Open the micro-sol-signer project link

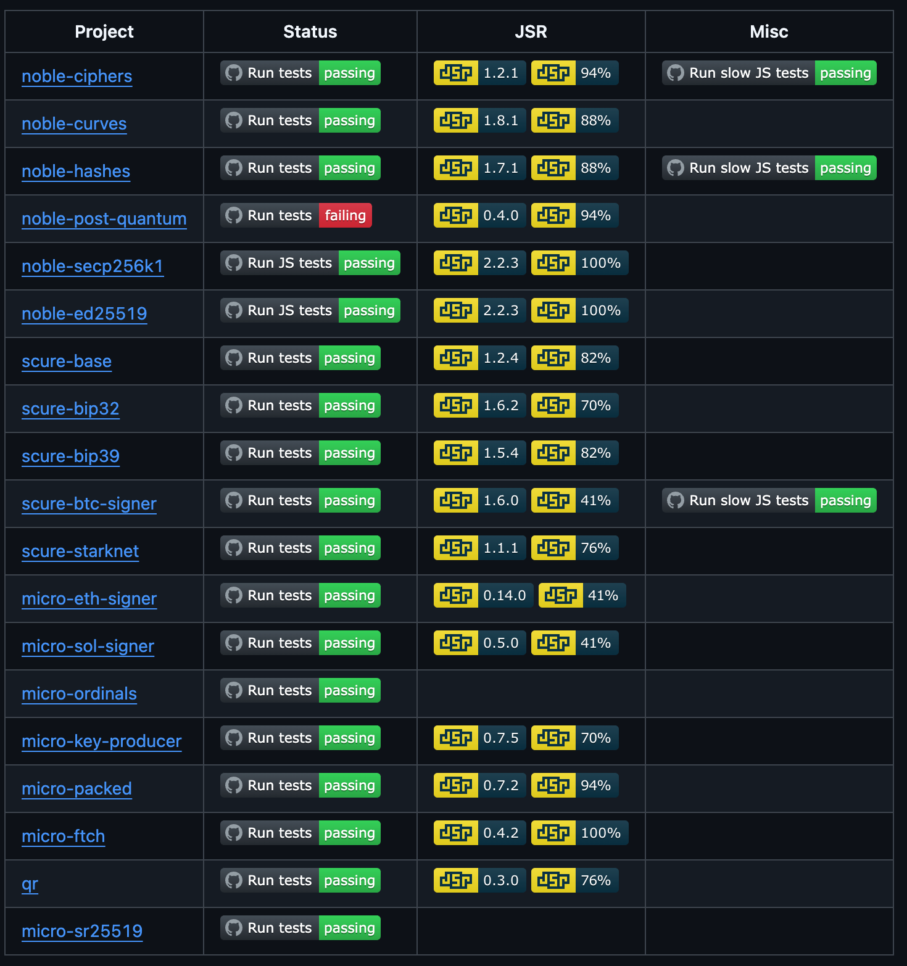[x=88, y=646]
